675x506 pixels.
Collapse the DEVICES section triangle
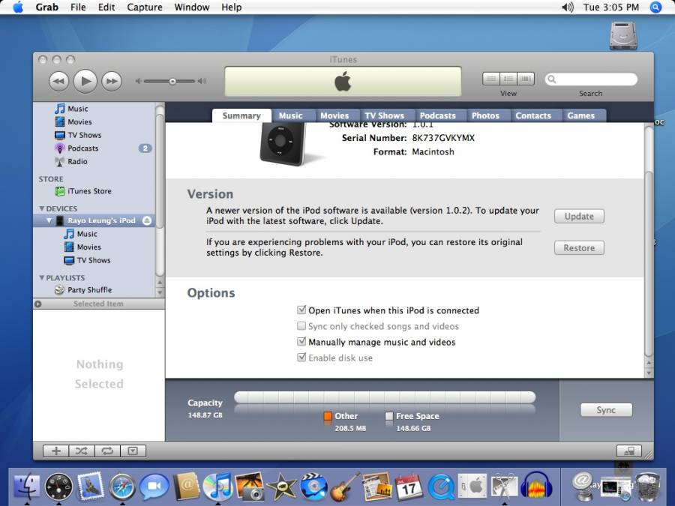tap(41, 208)
